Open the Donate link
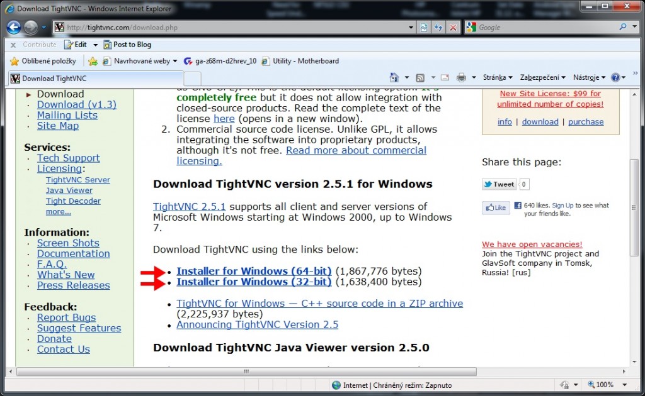 pyautogui.click(x=54, y=339)
